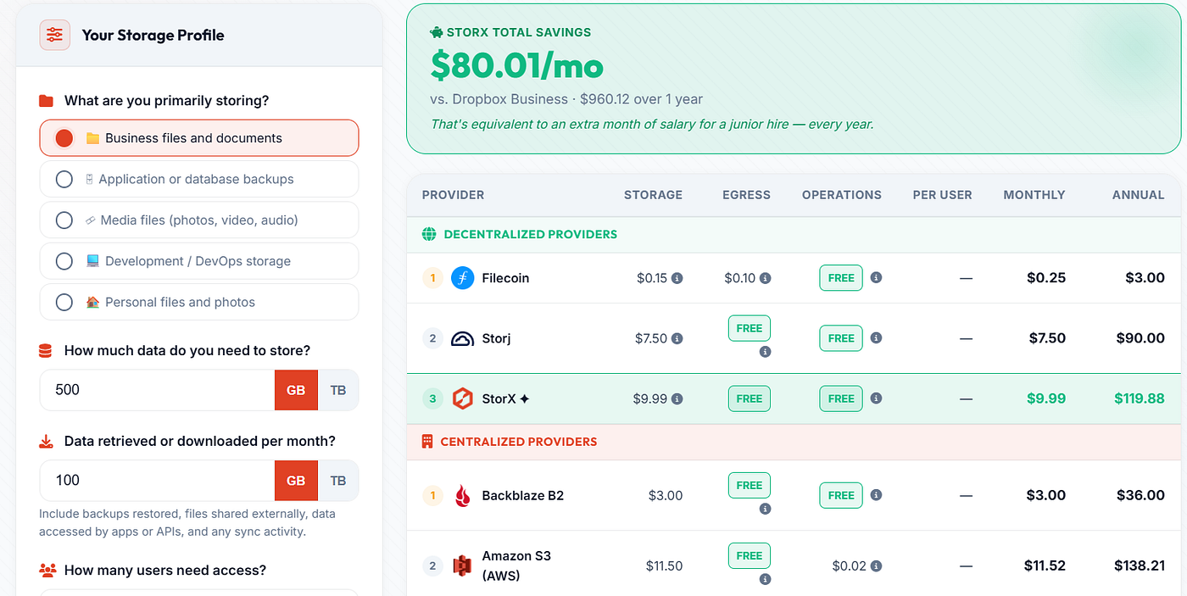Click the Filecoin provider logo
This screenshot has height=596, width=1187.
coord(462,277)
